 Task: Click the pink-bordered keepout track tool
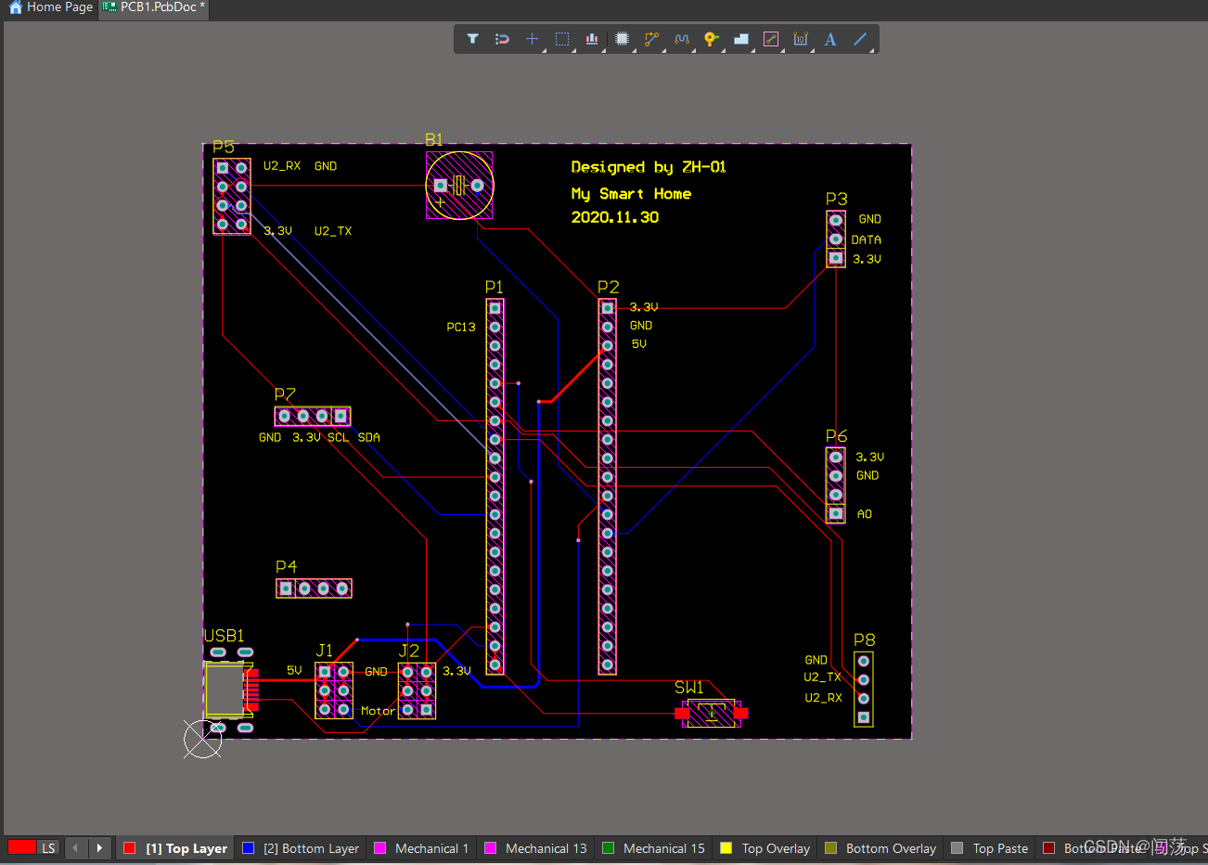point(771,39)
